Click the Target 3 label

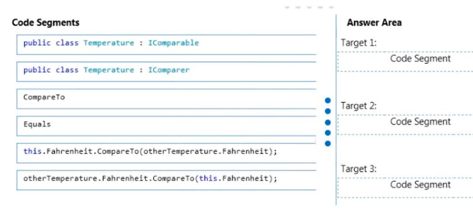click(359, 169)
